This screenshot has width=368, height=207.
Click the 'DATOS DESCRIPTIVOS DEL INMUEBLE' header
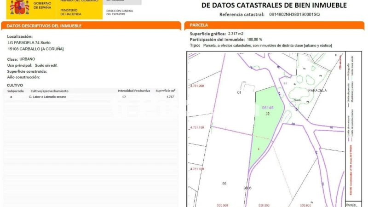44,26
